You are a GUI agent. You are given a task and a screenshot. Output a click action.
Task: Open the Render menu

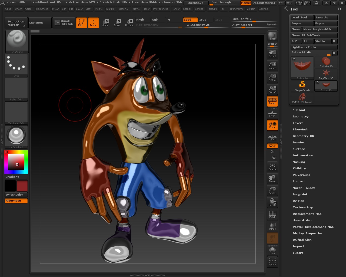point(176,9)
